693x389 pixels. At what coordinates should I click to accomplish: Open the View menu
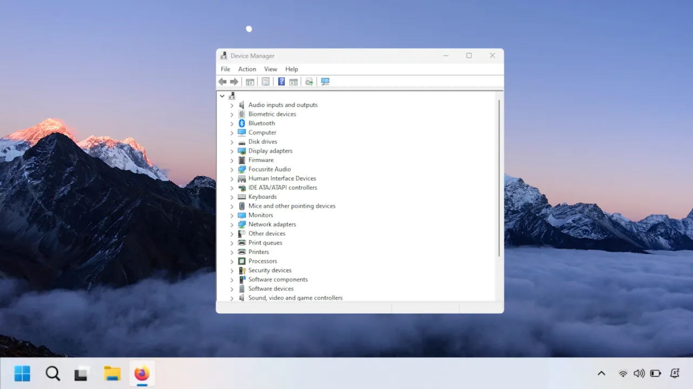click(270, 69)
